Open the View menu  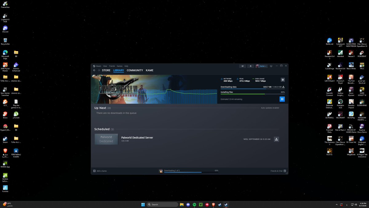[x=105, y=66]
